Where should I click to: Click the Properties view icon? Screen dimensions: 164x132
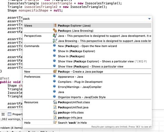[9, 114]
